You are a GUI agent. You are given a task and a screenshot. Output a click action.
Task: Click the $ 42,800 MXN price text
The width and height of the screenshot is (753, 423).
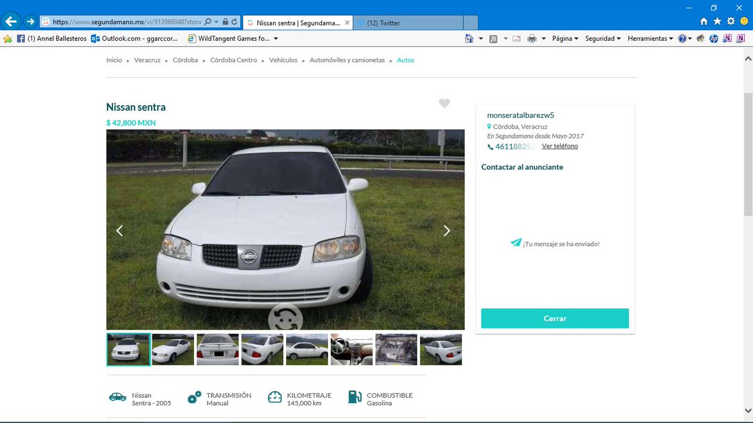131,123
